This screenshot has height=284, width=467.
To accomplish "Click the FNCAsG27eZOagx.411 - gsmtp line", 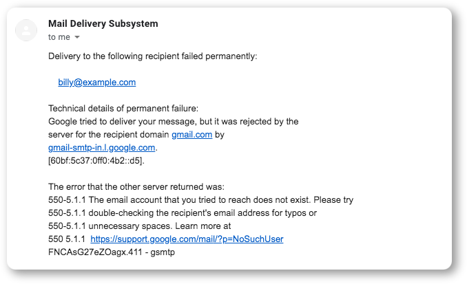I will [112, 252].
